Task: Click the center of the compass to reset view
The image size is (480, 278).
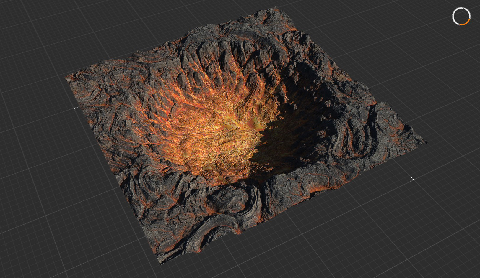Action: point(461,16)
